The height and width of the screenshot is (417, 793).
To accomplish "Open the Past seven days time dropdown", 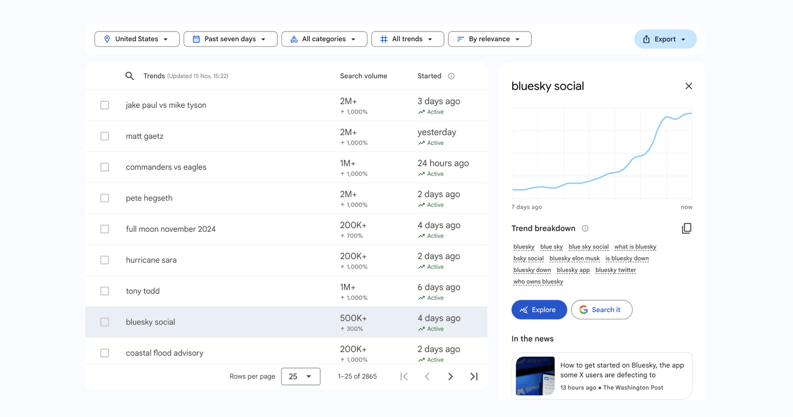I will click(x=230, y=39).
